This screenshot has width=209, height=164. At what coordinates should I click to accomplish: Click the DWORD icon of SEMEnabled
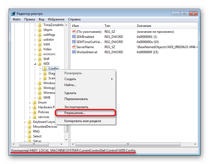pos(74,37)
